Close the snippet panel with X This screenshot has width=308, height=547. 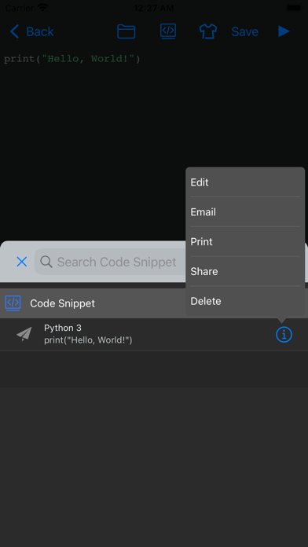[22, 262]
